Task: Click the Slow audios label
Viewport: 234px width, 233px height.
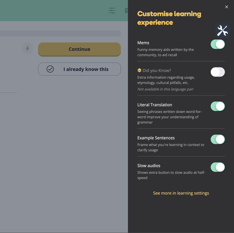Action: [x=149, y=166]
